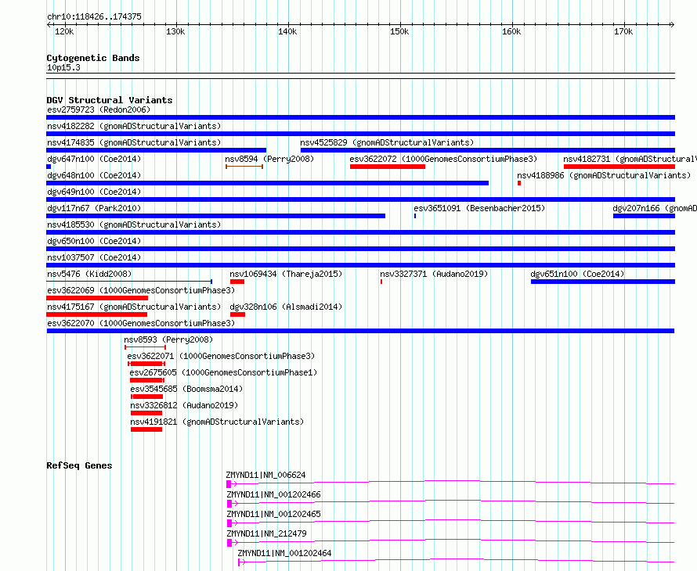This screenshot has width=697, height=571.
Task: Click the red esv3622069 variant bar
Action: point(97,298)
